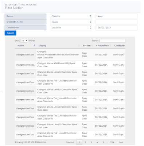Jump to page 214 of results
This screenshot has width=144, height=146.
[112, 142]
